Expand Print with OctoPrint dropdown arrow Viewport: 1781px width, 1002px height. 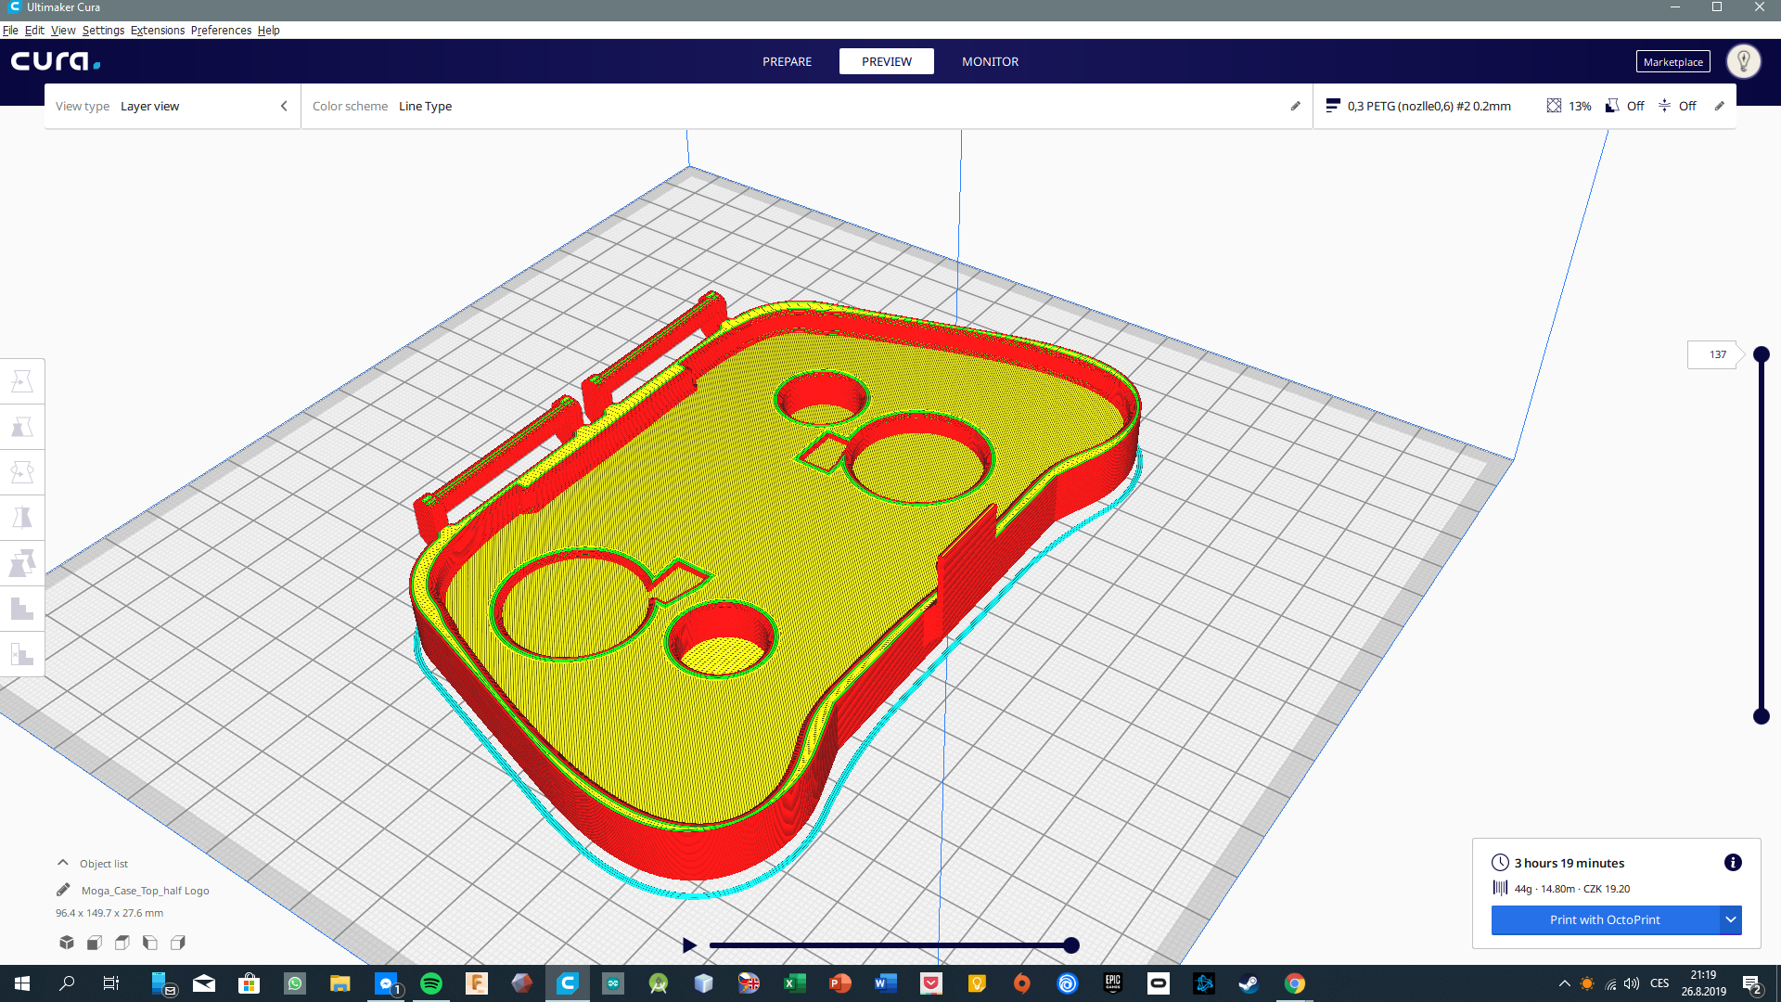tap(1731, 919)
